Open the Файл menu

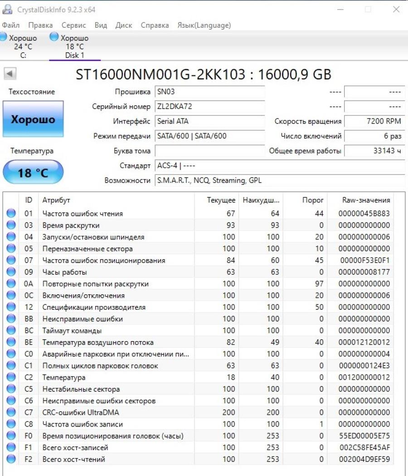point(10,25)
